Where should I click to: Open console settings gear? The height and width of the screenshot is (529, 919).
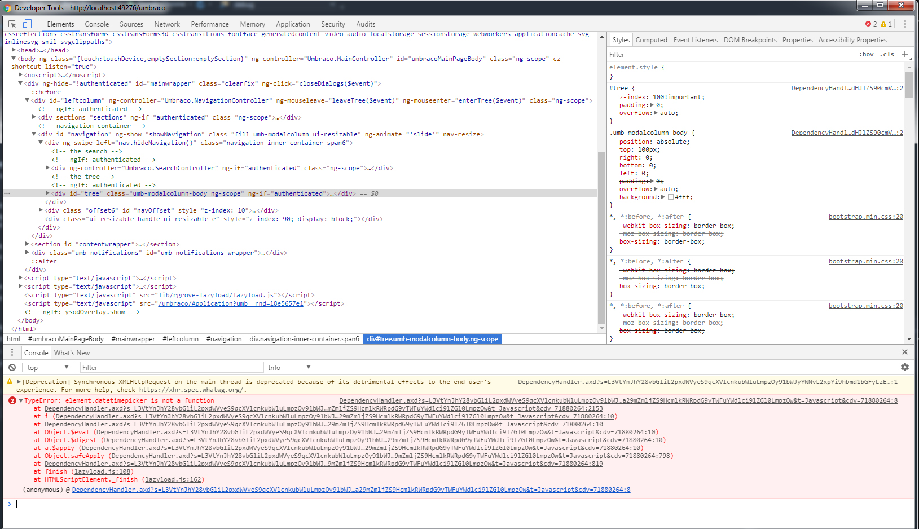[905, 367]
